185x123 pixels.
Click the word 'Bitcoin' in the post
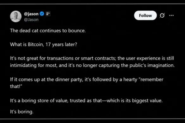36,44
